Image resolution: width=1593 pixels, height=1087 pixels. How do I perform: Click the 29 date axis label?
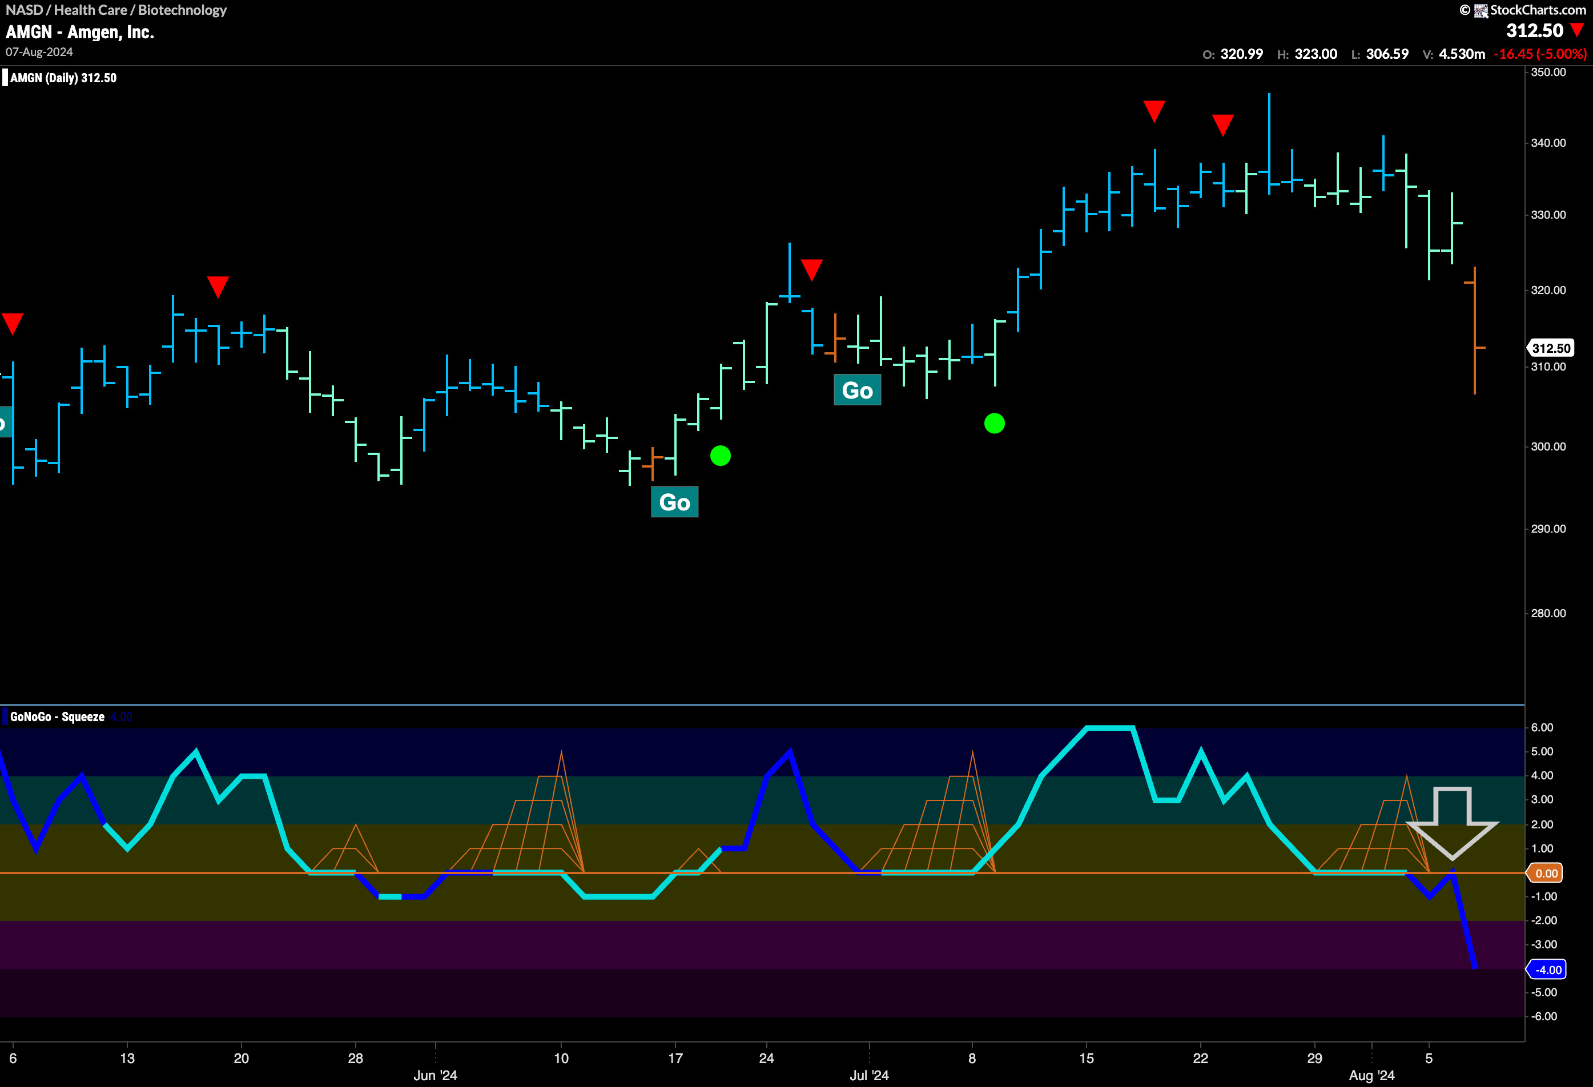coord(1315,1058)
